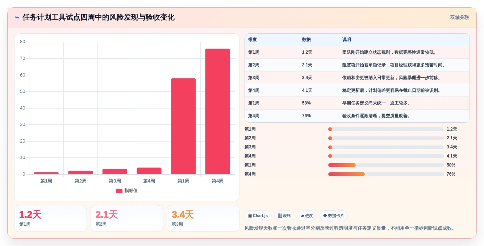Toggle the 指标值 legend swatch
The width and height of the screenshot is (484, 246).
(119, 191)
